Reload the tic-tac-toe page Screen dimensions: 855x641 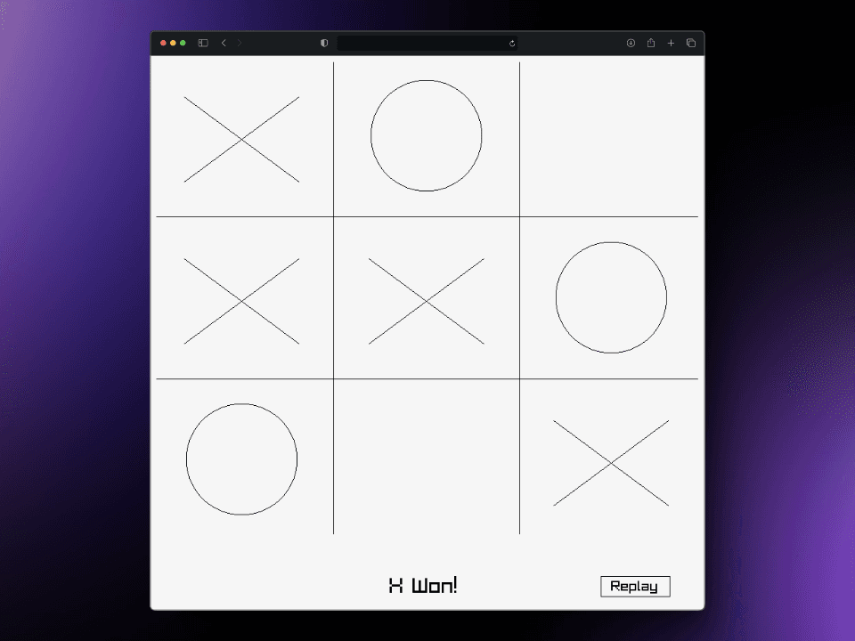(511, 43)
